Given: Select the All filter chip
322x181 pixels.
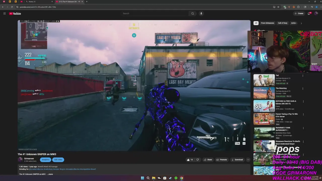Looking at the screenshot, I should click(256, 23).
